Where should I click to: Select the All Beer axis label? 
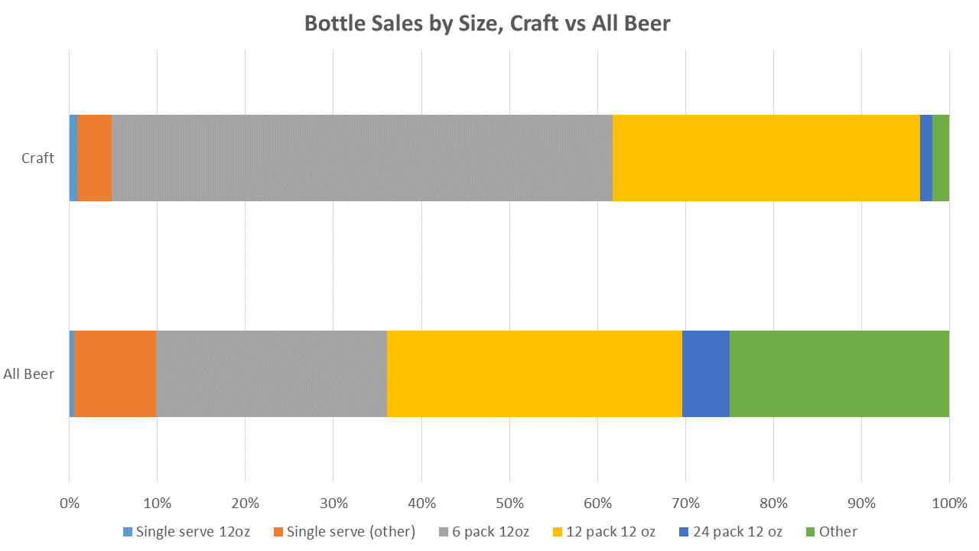29,374
